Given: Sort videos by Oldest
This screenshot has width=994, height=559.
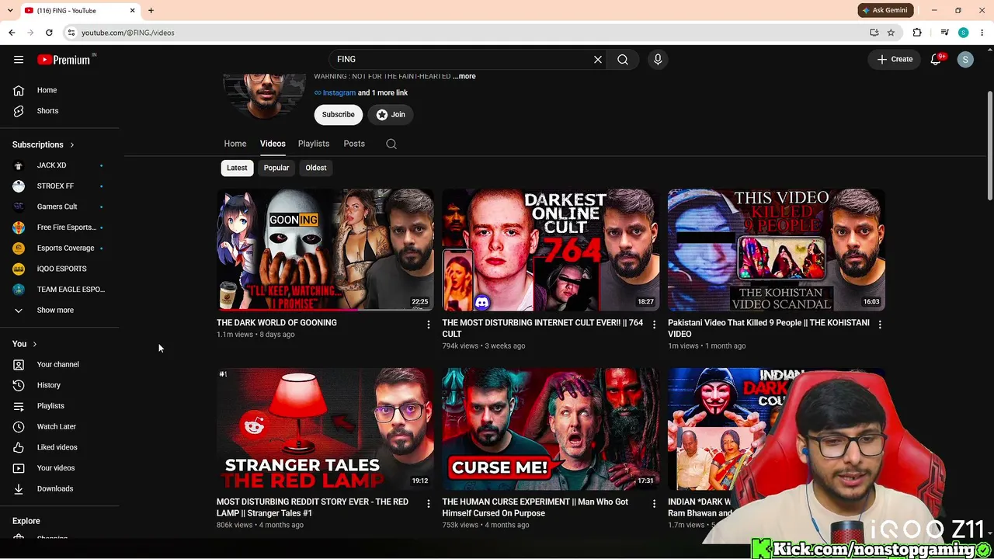Looking at the screenshot, I should tap(316, 168).
